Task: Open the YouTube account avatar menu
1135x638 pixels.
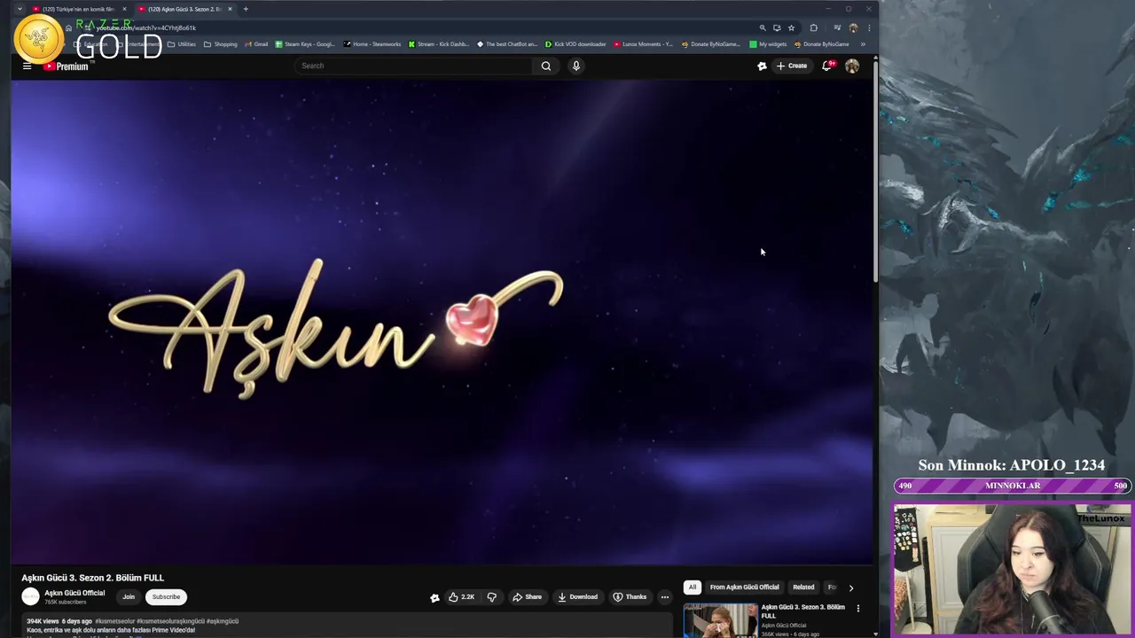Action: 852,66
